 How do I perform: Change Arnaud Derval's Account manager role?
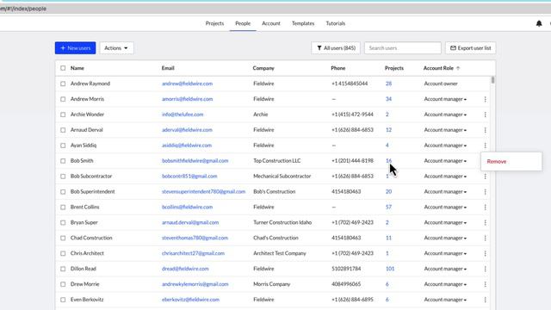click(x=445, y=130)
